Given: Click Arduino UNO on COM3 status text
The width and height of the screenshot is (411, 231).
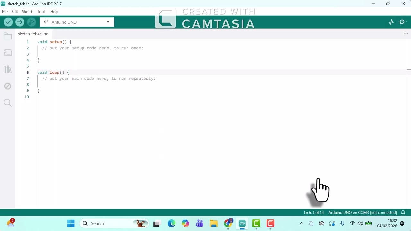Looking at the screenshot, I should coord(363,212).
